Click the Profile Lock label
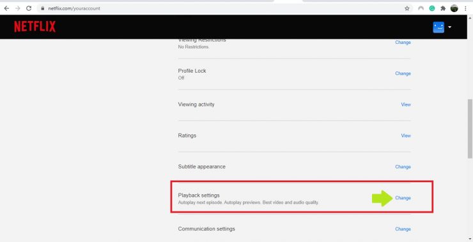This screenshot has height=242, width=473. click(x=192, y=71)
